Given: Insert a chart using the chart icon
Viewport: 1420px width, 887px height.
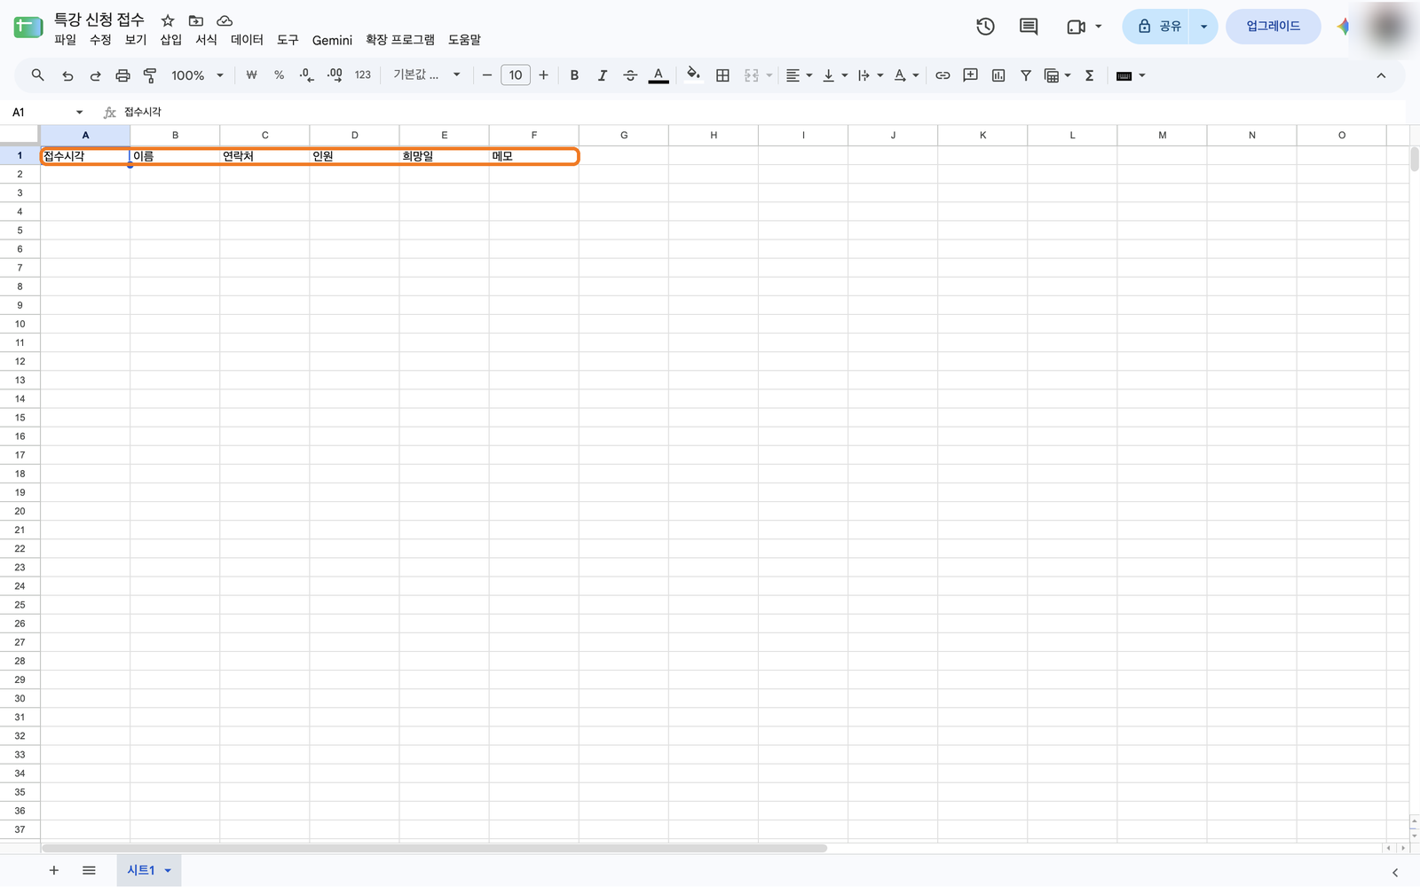Looking at the screenshot, I should click(998, 75).
